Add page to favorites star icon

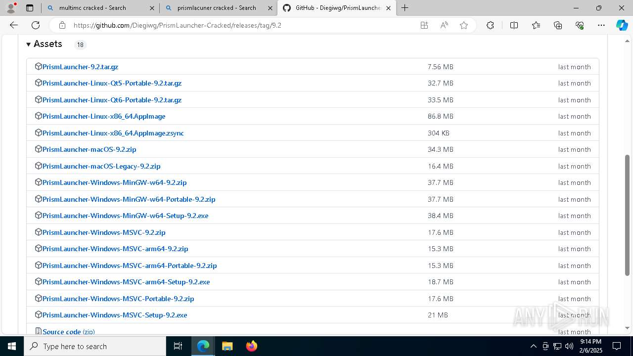click(464, 25)
